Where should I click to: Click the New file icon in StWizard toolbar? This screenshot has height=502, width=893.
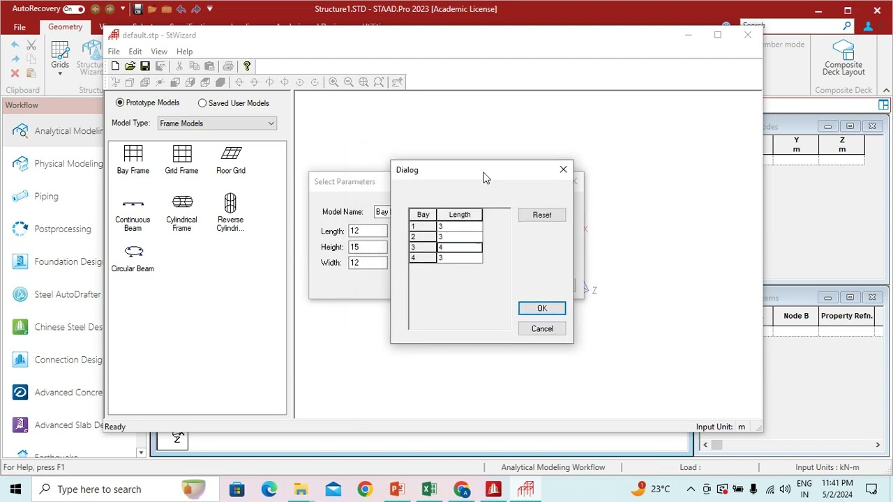pos(115,66)
